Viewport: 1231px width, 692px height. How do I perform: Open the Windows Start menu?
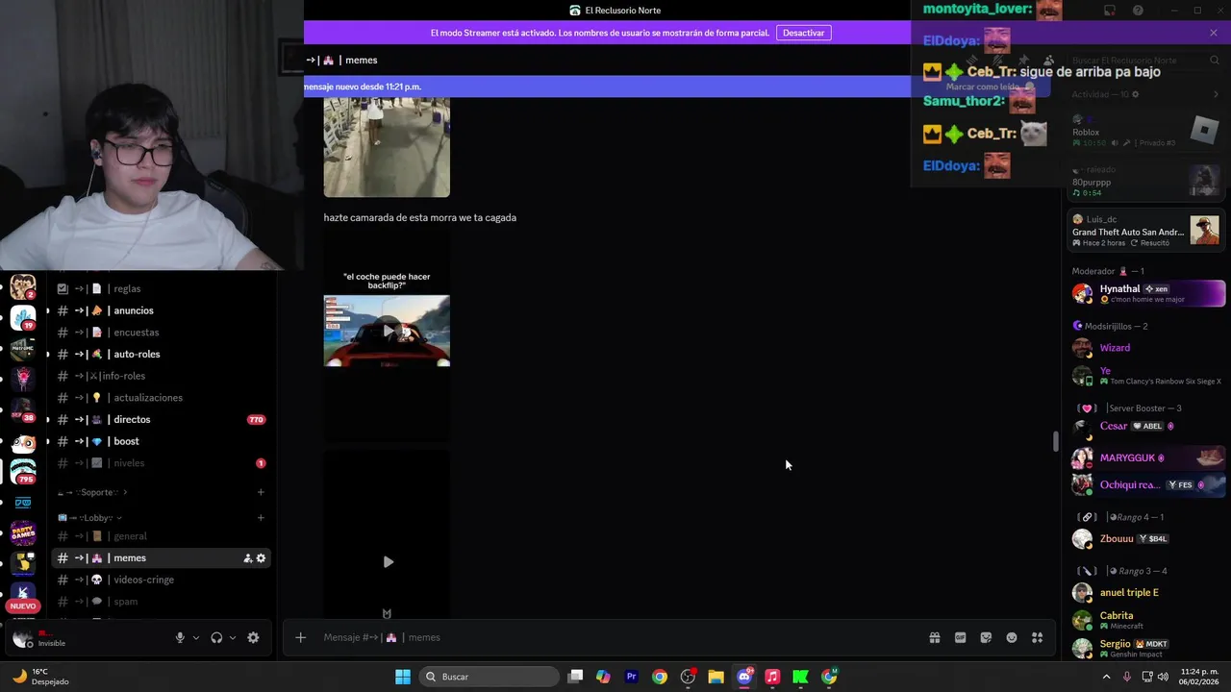pos(403,677)
